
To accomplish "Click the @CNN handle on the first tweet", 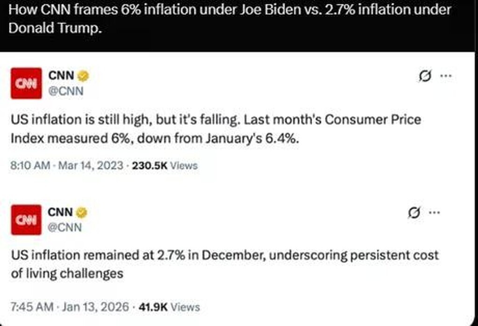I will tap(66, 90).
